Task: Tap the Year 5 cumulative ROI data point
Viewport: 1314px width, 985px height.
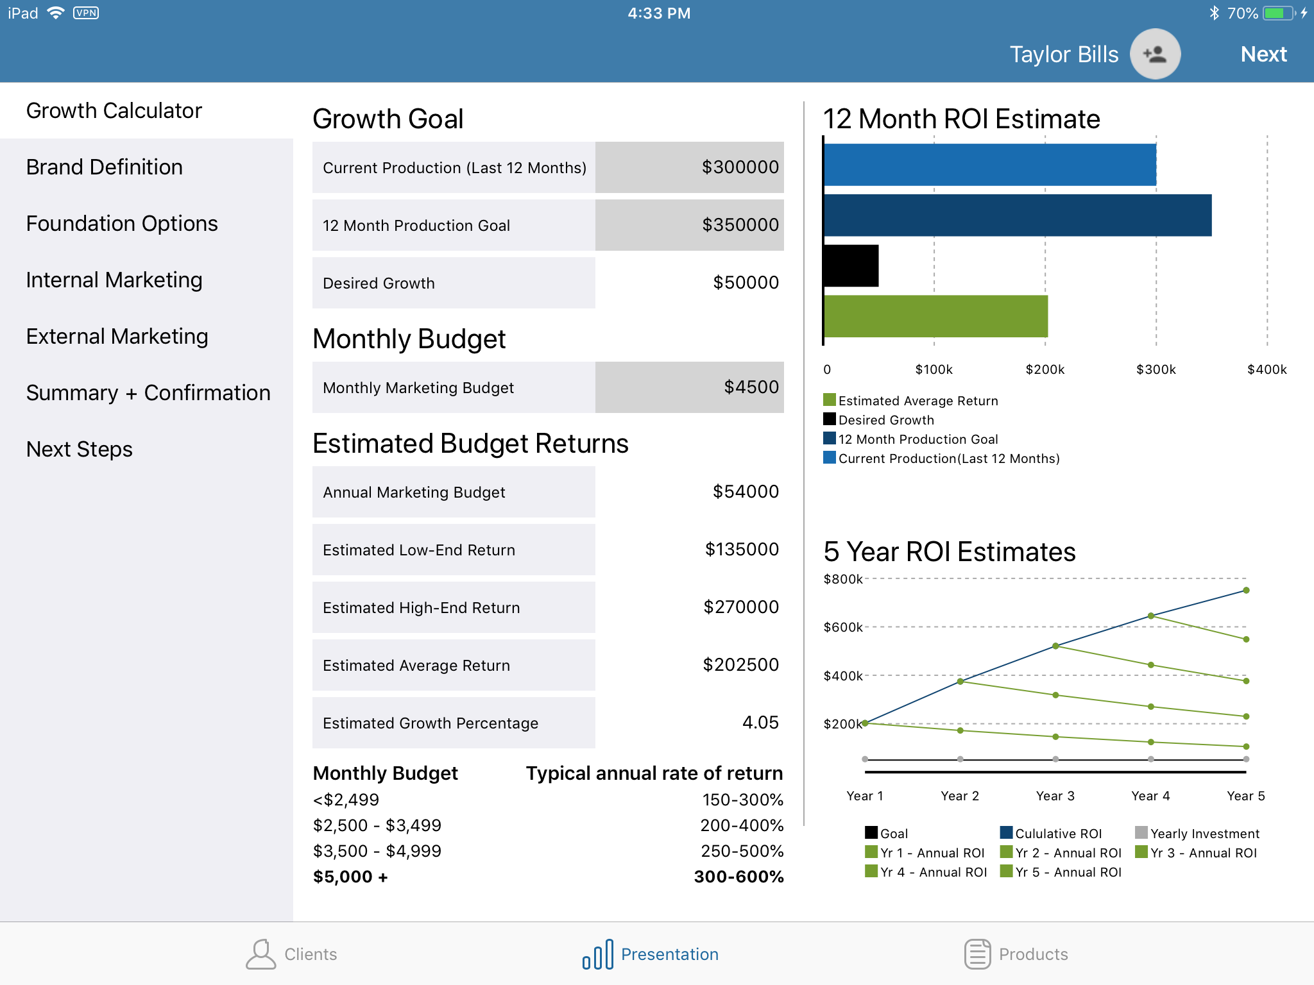Action: [x=1246, y=590]
